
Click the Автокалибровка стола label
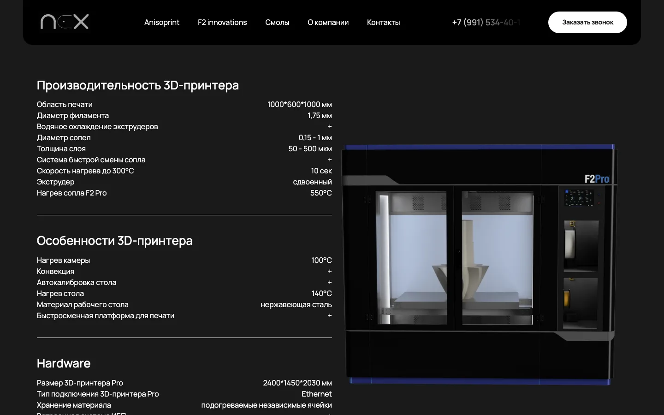77,282
